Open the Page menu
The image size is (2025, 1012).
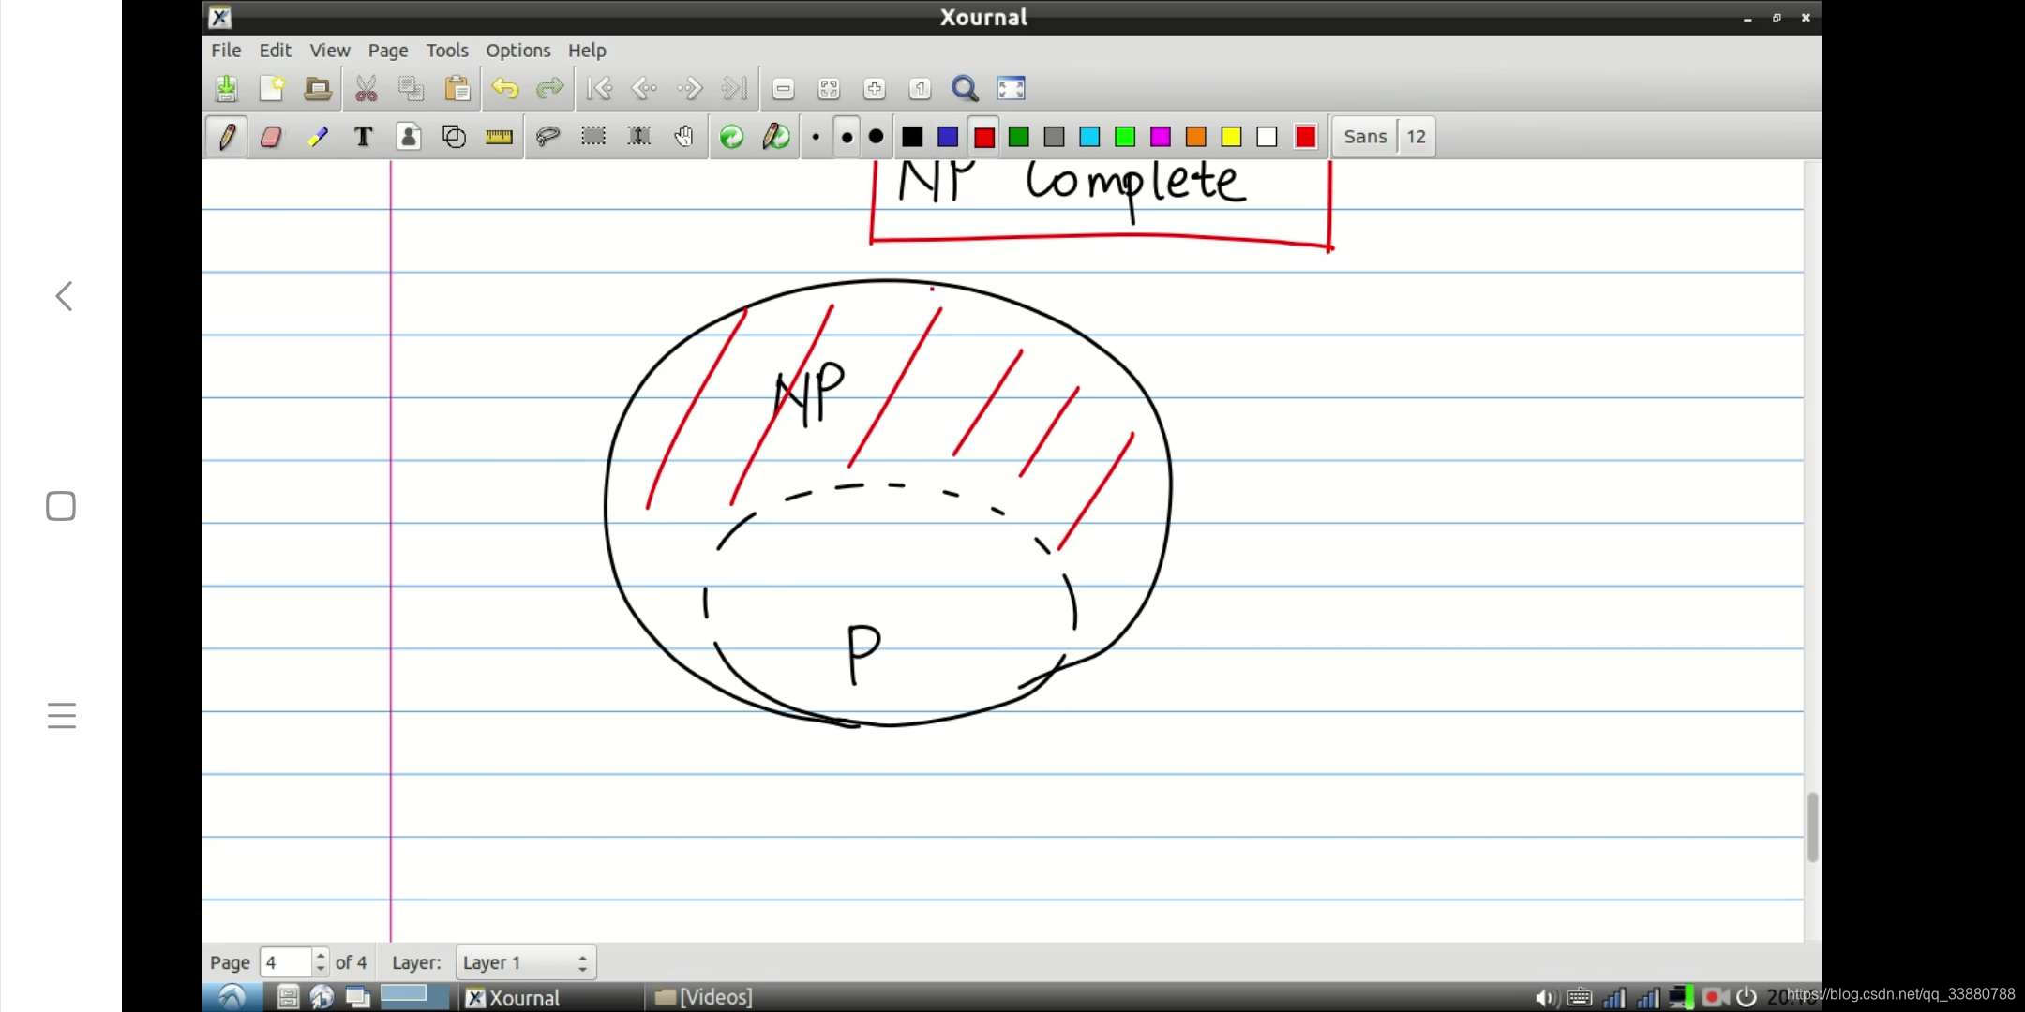[x=388, y=51]
